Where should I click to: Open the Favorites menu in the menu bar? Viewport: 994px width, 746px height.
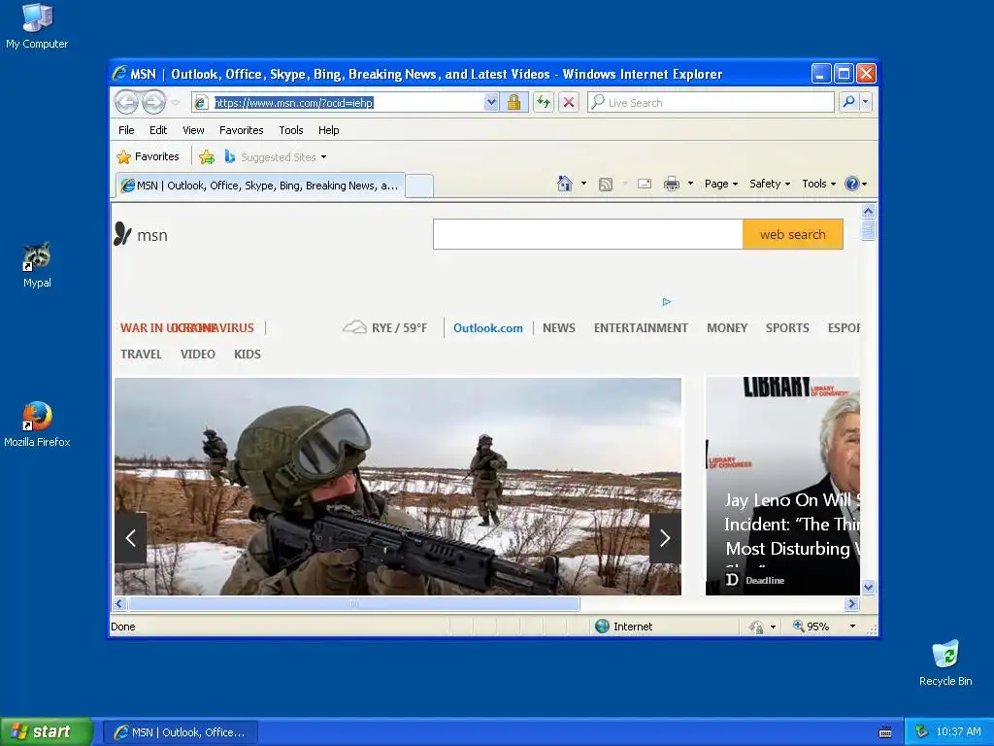(241, 130)
